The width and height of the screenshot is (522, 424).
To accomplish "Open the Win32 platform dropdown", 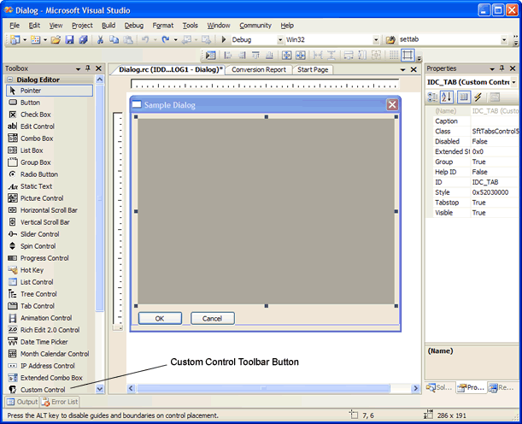I will pyautogui.click(x=376, y=40).
